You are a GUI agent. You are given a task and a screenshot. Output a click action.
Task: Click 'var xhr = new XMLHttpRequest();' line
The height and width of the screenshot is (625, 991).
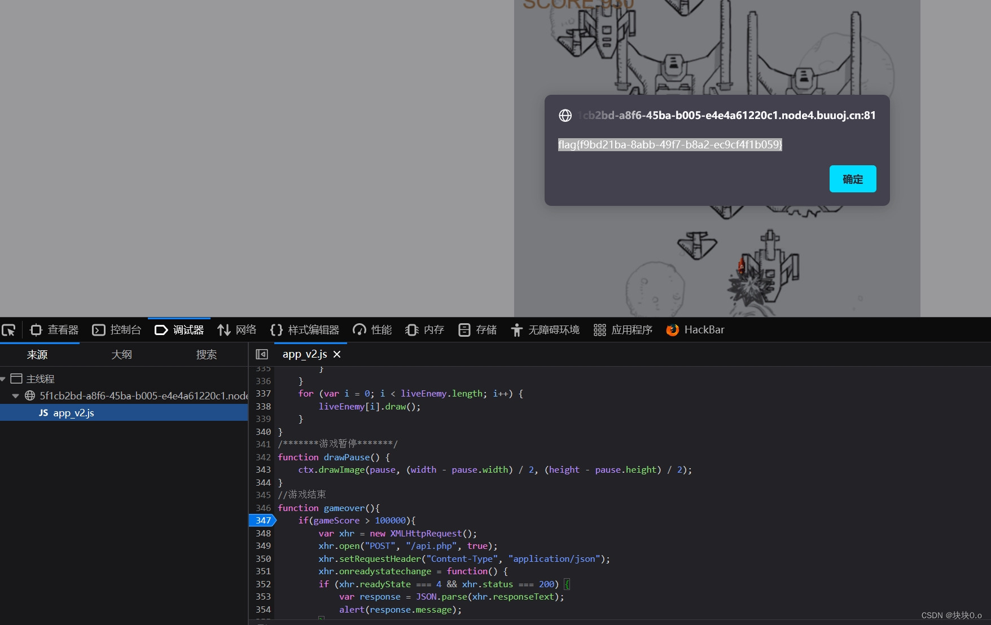click(x=398, y=533)
